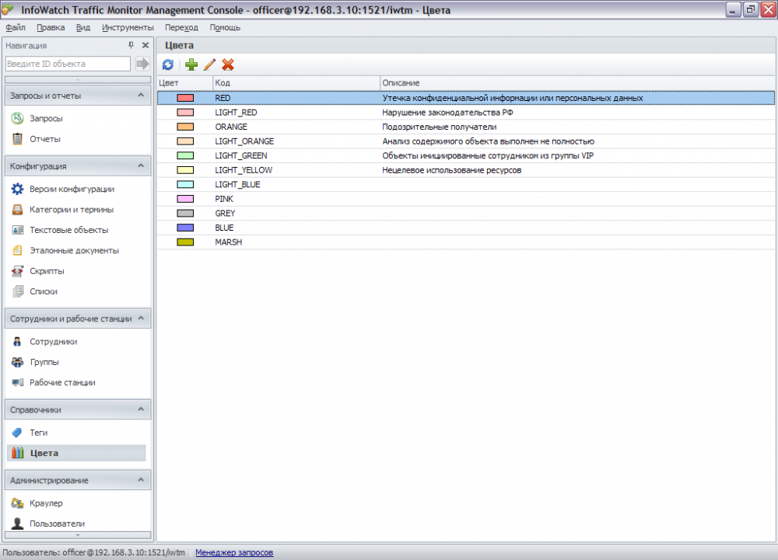Click the app icon in title bar
Image resolution: width=778 pixels, height=560 pixels.
coord(8,9)
